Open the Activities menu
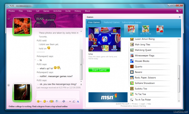Image resolution: width=189 pixels, height=114 pixels. click(57, 11)
